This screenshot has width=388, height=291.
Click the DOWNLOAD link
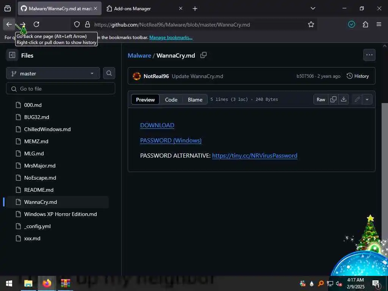[x=157, y=125]
